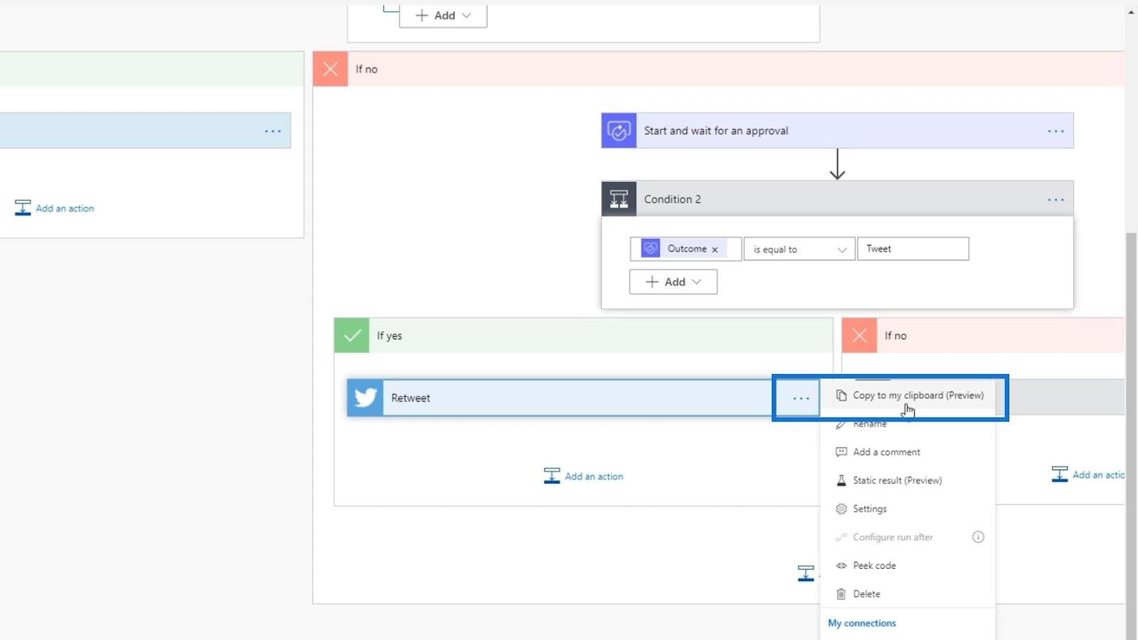
Task: Click the vertical scrollbar thumb
Action: tap(1131, 435)
